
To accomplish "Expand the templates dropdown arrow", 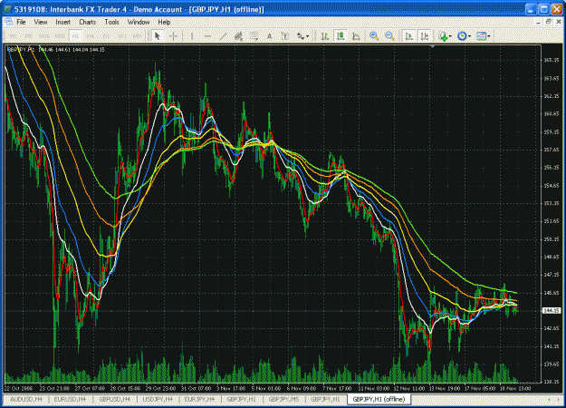I will click(489, 36).
